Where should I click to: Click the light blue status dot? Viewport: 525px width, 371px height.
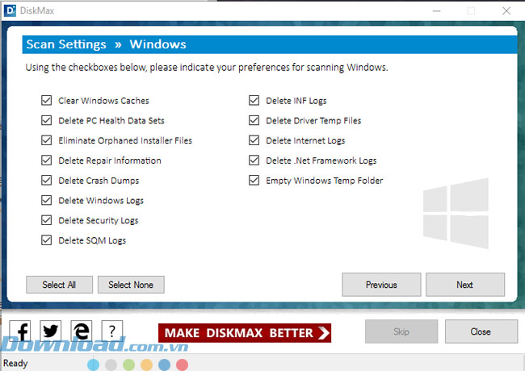(93, 365)
